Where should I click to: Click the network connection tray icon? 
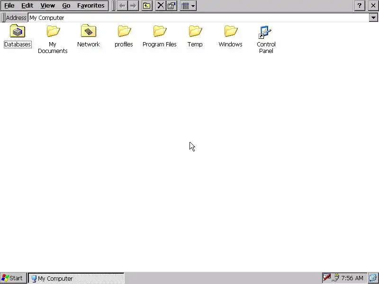pyautogui.click(x=327, y=277)
